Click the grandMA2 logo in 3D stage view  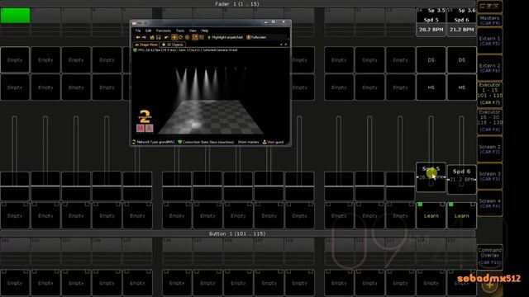coord(145,121)
